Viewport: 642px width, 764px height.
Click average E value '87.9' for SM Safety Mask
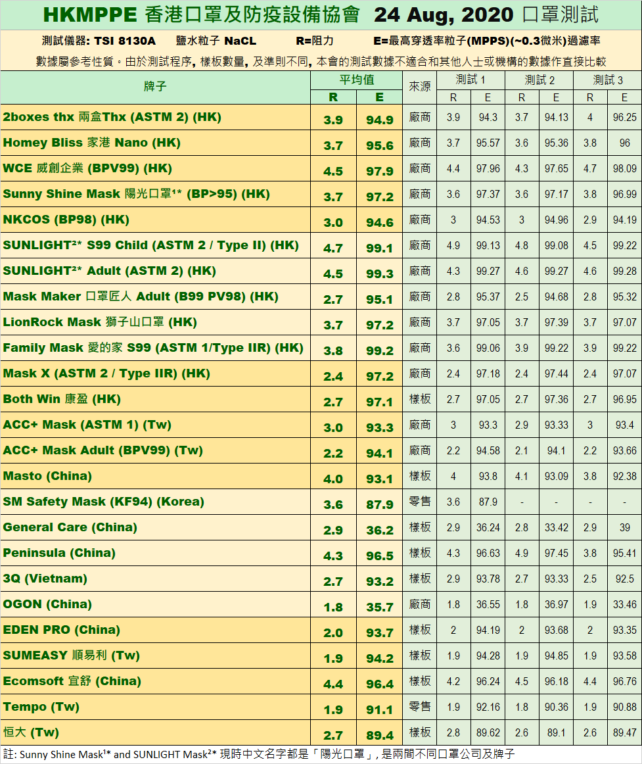tap(379, 505)
